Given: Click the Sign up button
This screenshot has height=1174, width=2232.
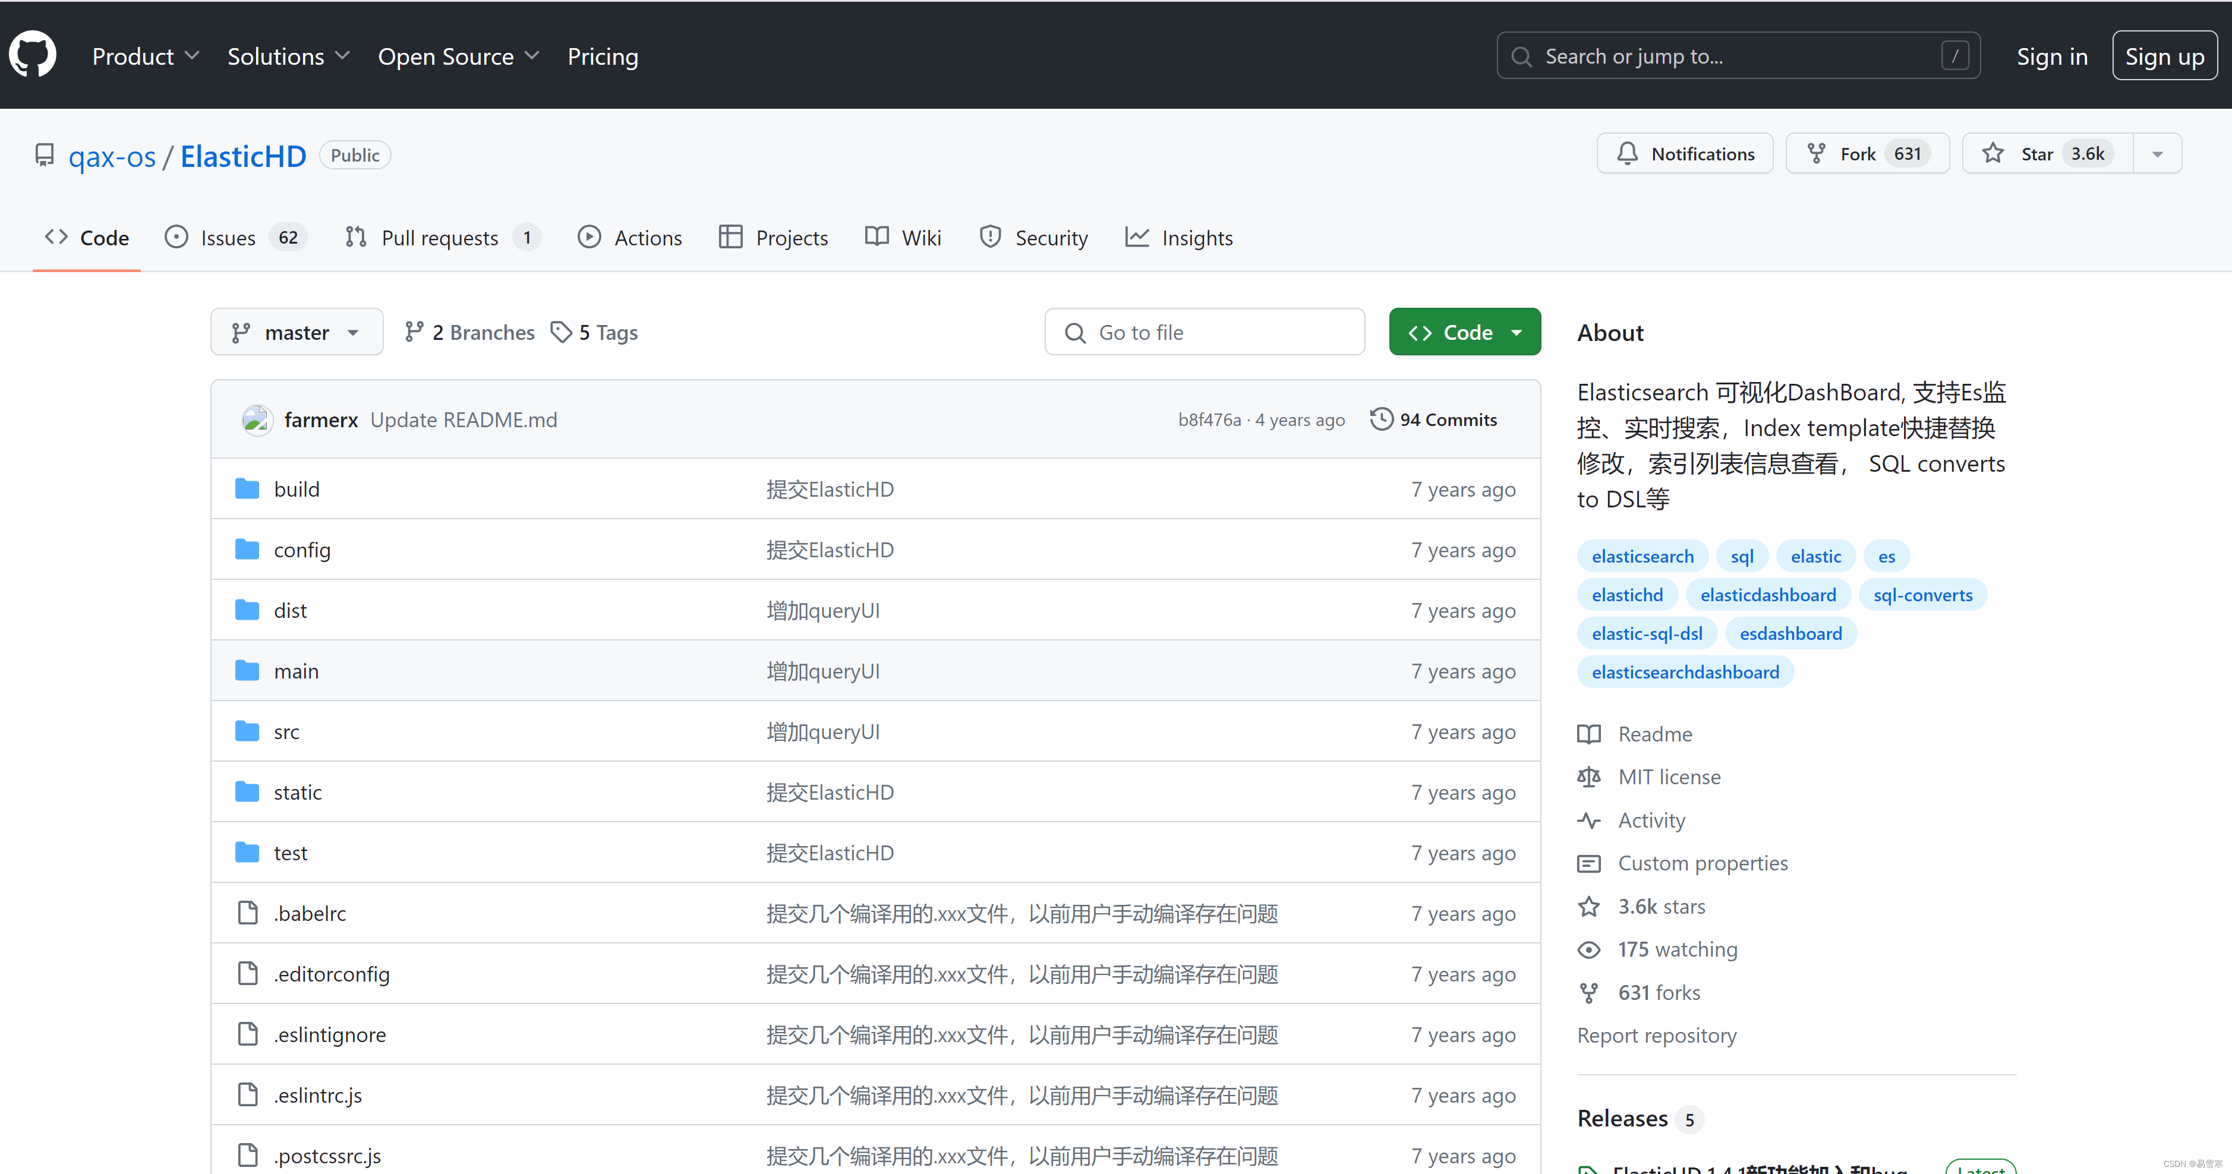Looking at the screenshot, I should [x=2164, y=55].
